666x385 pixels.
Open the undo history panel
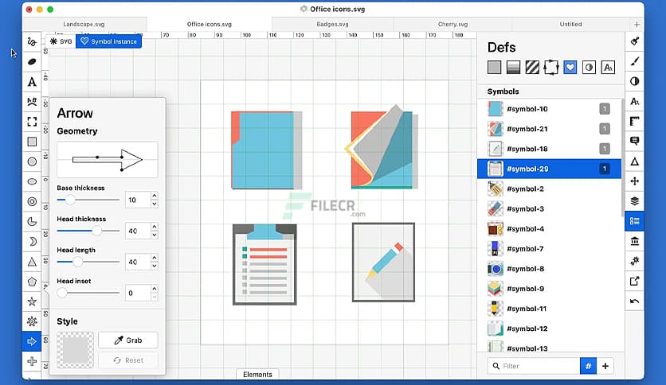[635, 301]
